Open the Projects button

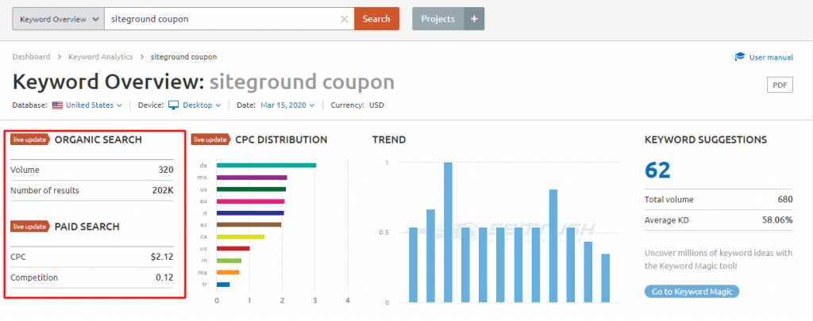click(x=438, y=19)
